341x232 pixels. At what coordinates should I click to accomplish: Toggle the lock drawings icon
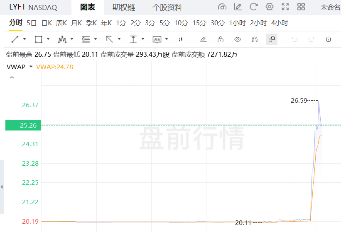(221, 39)
